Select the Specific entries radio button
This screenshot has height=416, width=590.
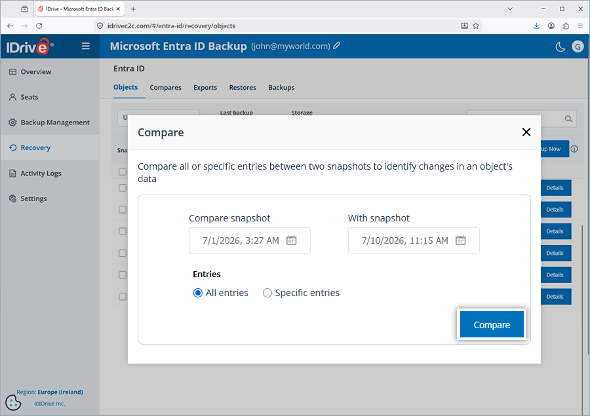[267, 293]
